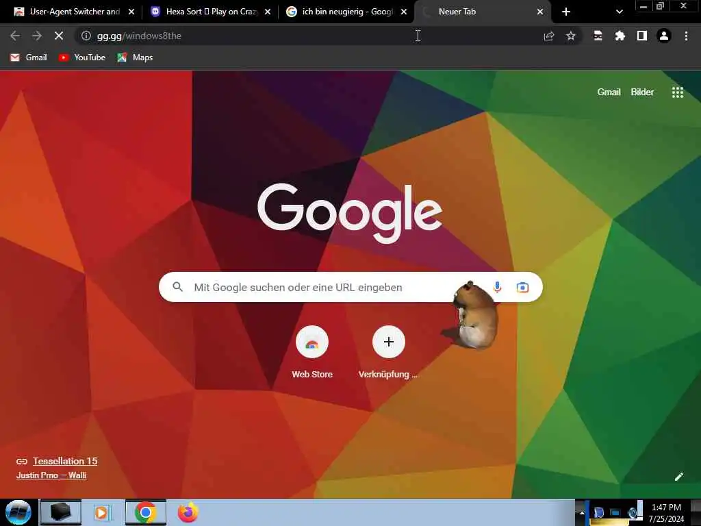
Task: Customize page with the pencil icon
Action: (678, 477)
